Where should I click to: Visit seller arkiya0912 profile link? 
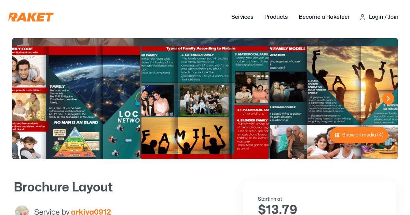(x=91, y=212)
